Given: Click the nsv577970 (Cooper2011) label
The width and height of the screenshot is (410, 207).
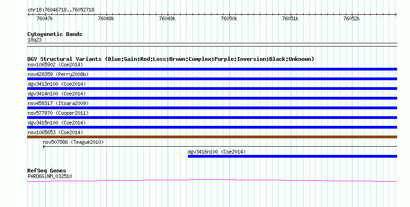Looking at the screenshot, I should pyautogui.click(x=58, y=113).
